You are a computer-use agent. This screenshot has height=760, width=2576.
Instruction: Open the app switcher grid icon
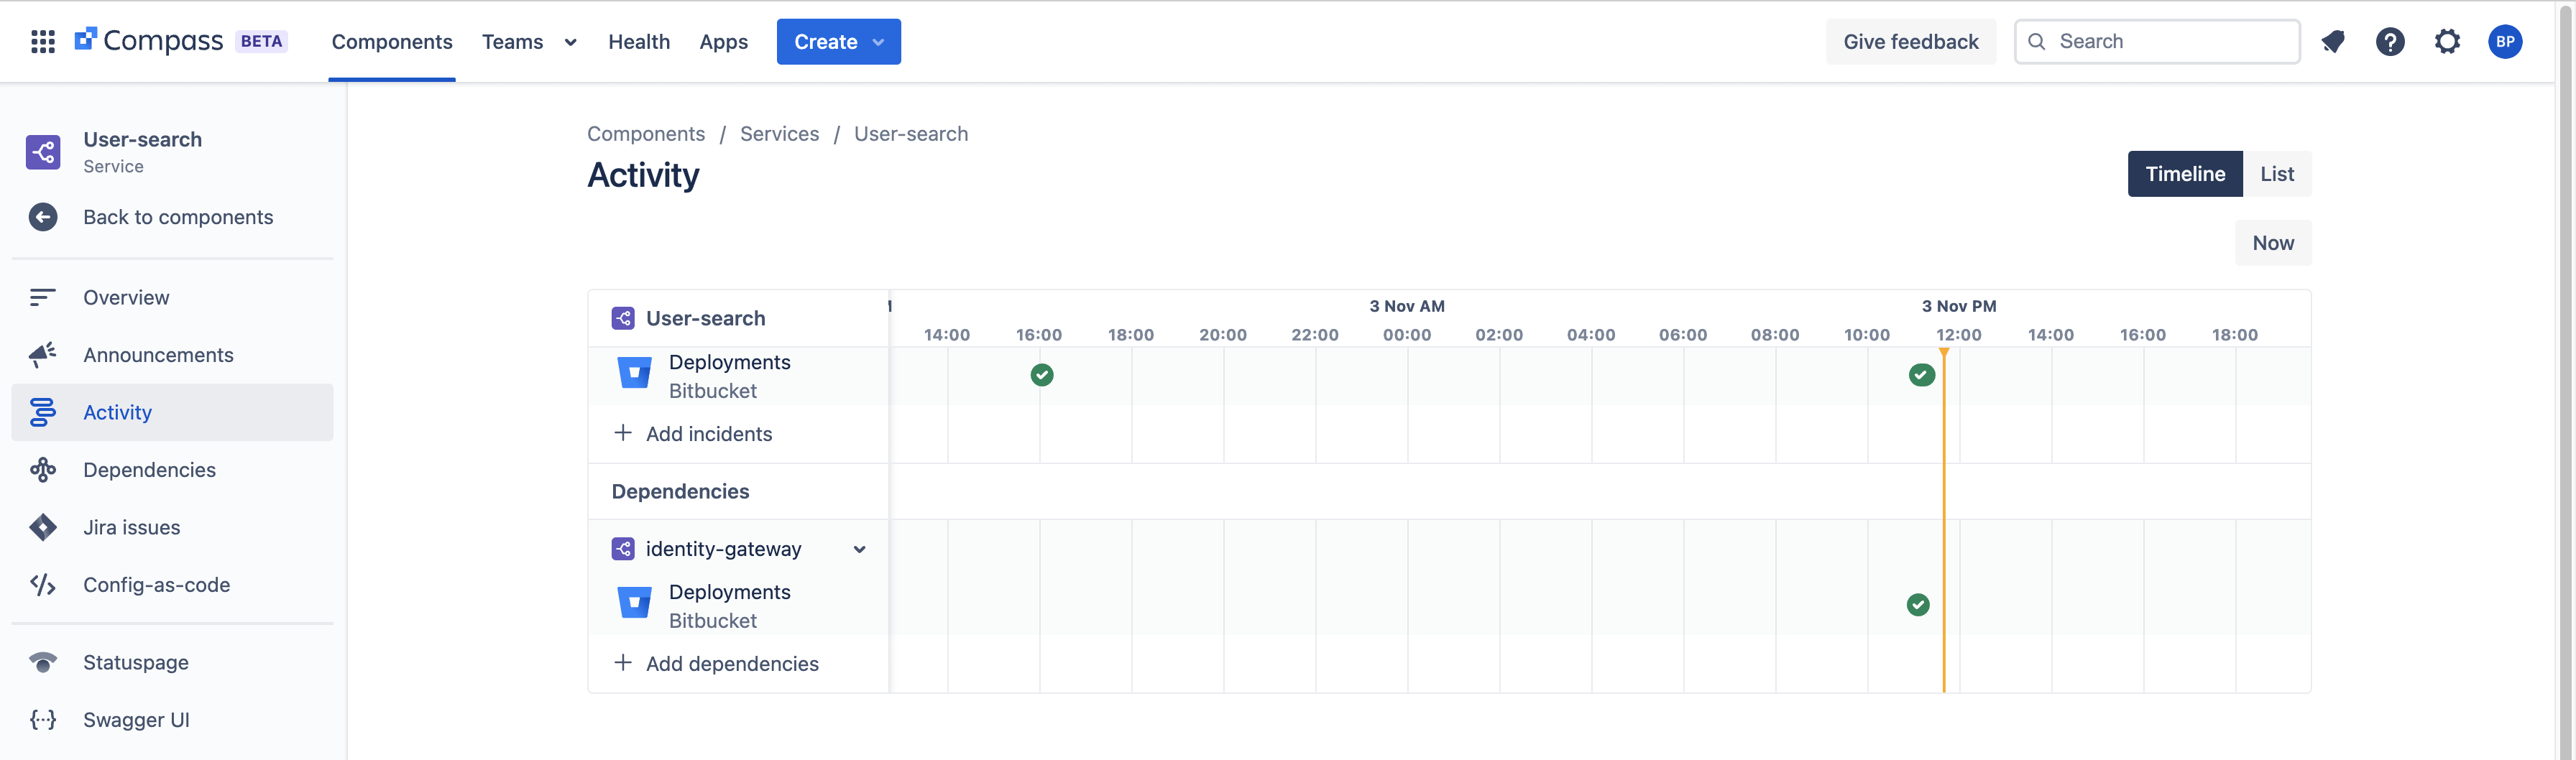coord(42,41)
